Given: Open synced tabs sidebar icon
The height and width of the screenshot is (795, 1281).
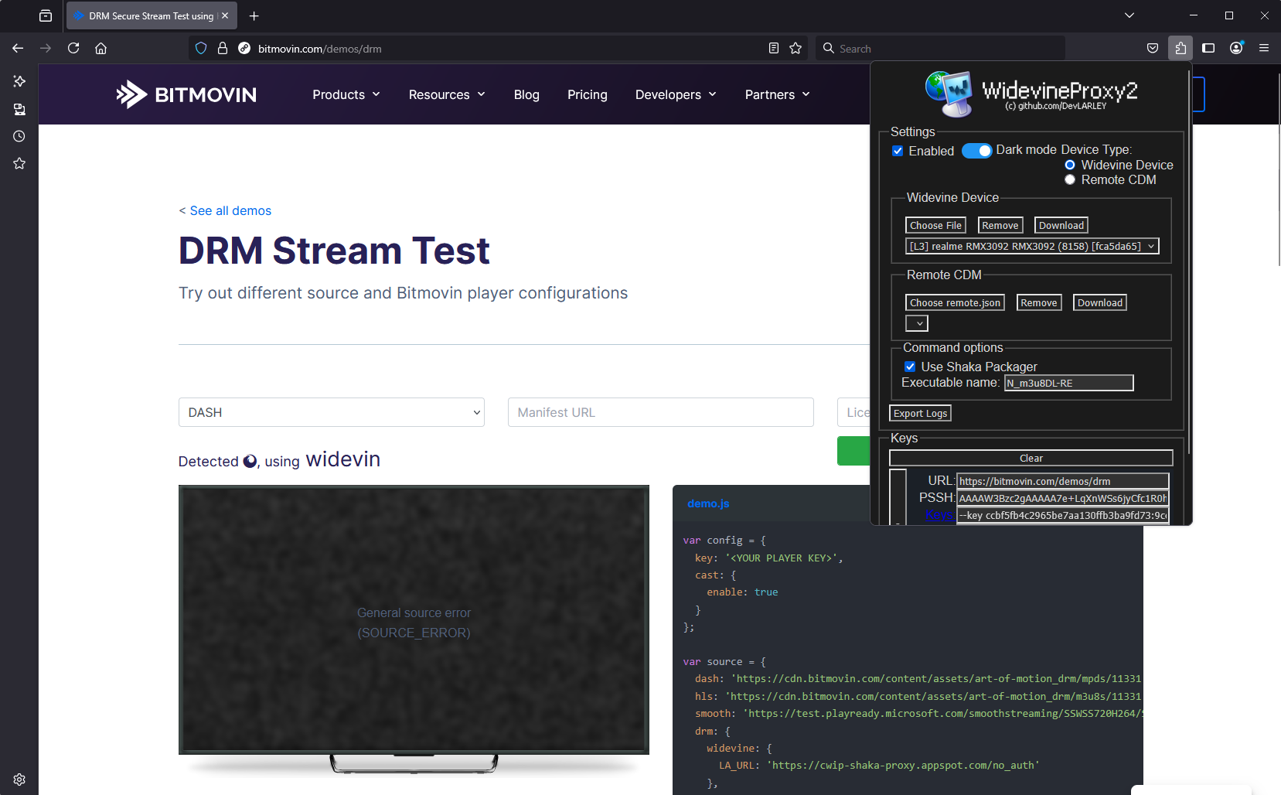Looking at the screenshot, I should point(19,109).
